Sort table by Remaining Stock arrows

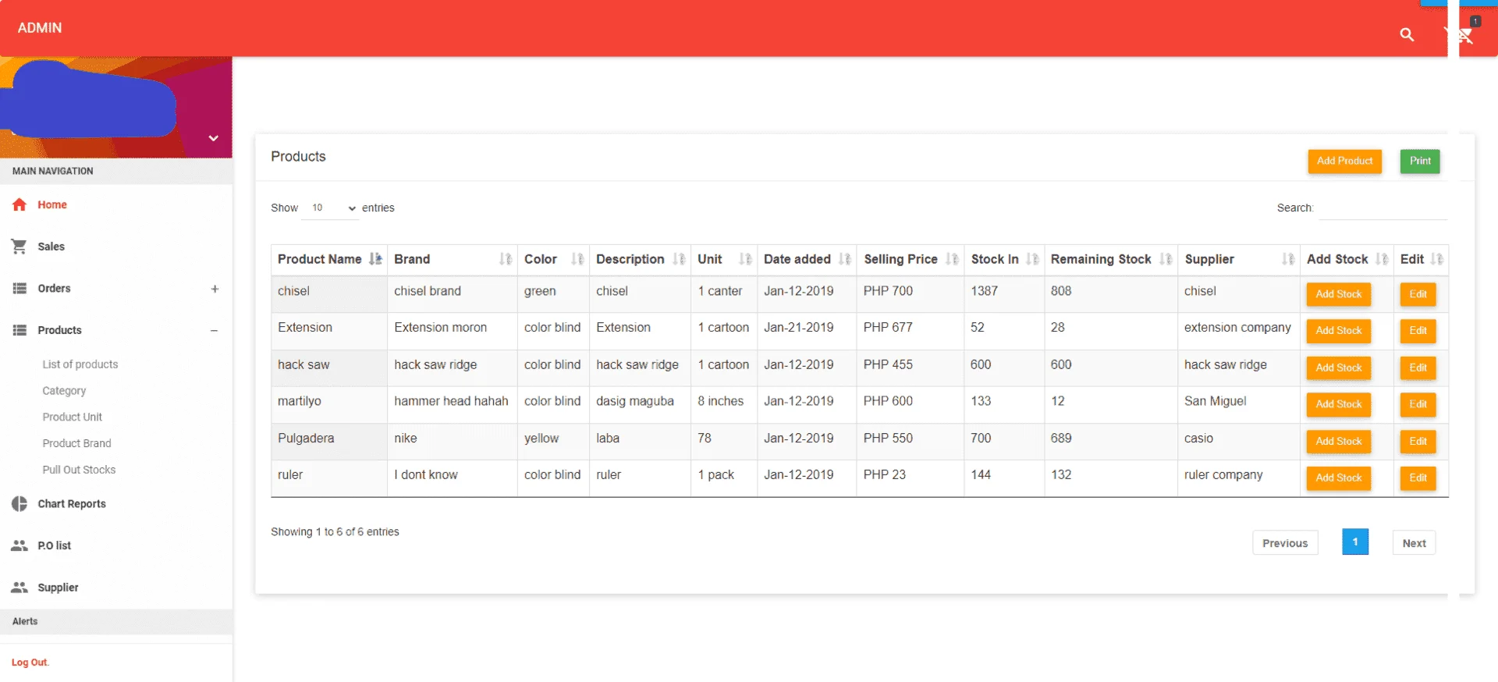(1166, 259)
